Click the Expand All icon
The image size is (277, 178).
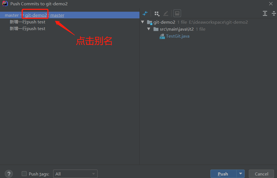pyautogui.click(x=265, y=13)
